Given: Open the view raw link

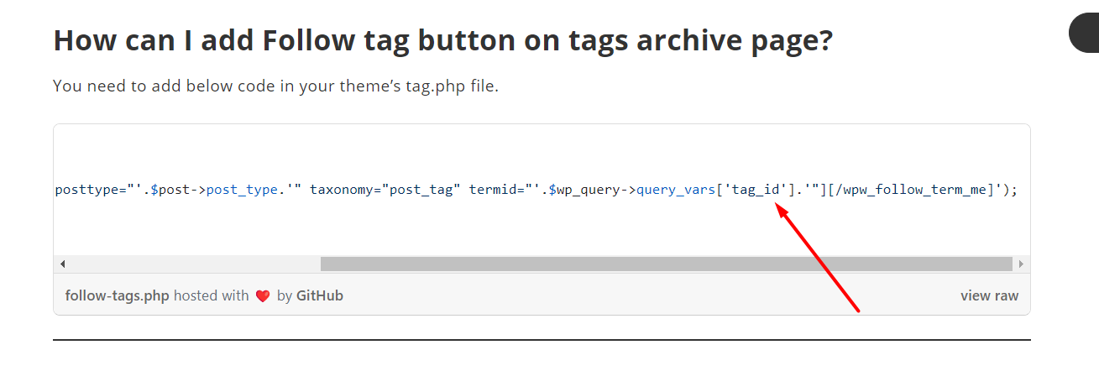Looking at the screenshot, I should [989, 295].
